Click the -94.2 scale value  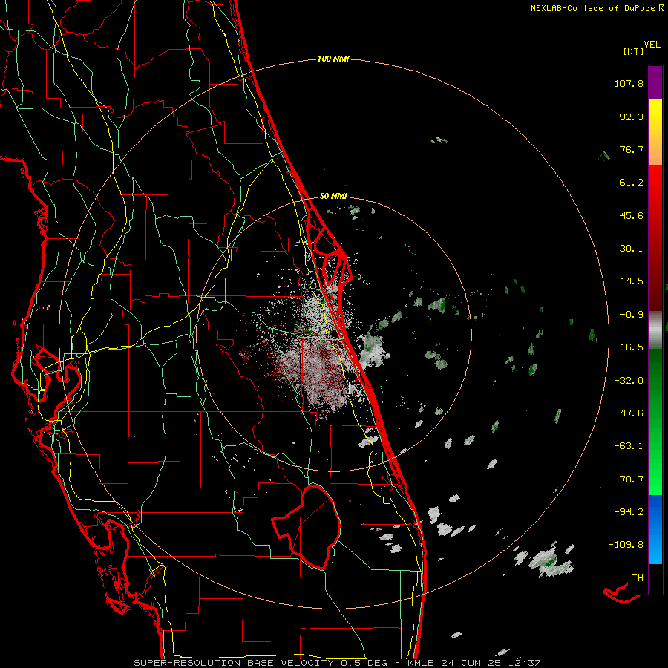pos(629,511)
